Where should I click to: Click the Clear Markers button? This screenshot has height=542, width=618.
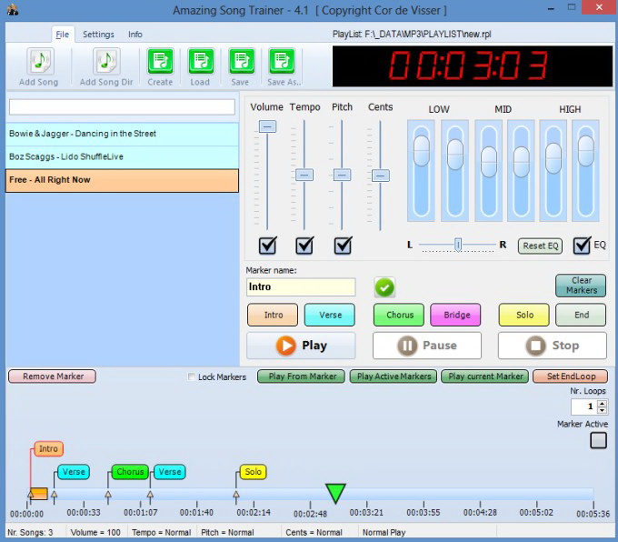coord(581,286)
